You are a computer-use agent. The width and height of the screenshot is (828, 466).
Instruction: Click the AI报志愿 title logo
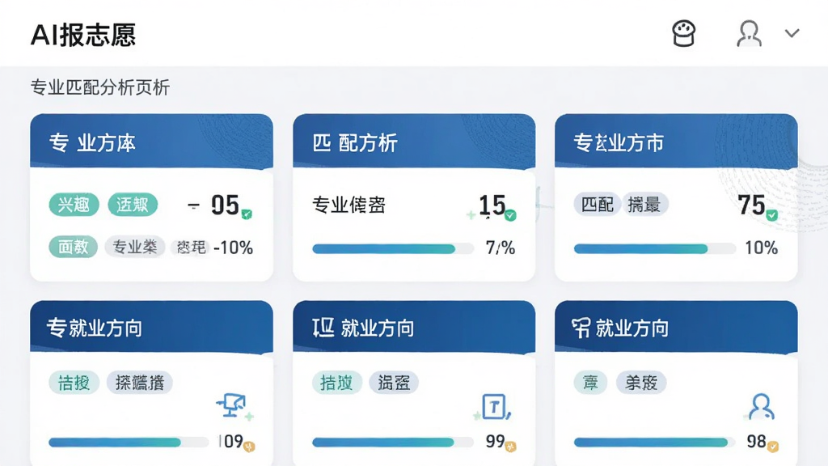[83, 35]
